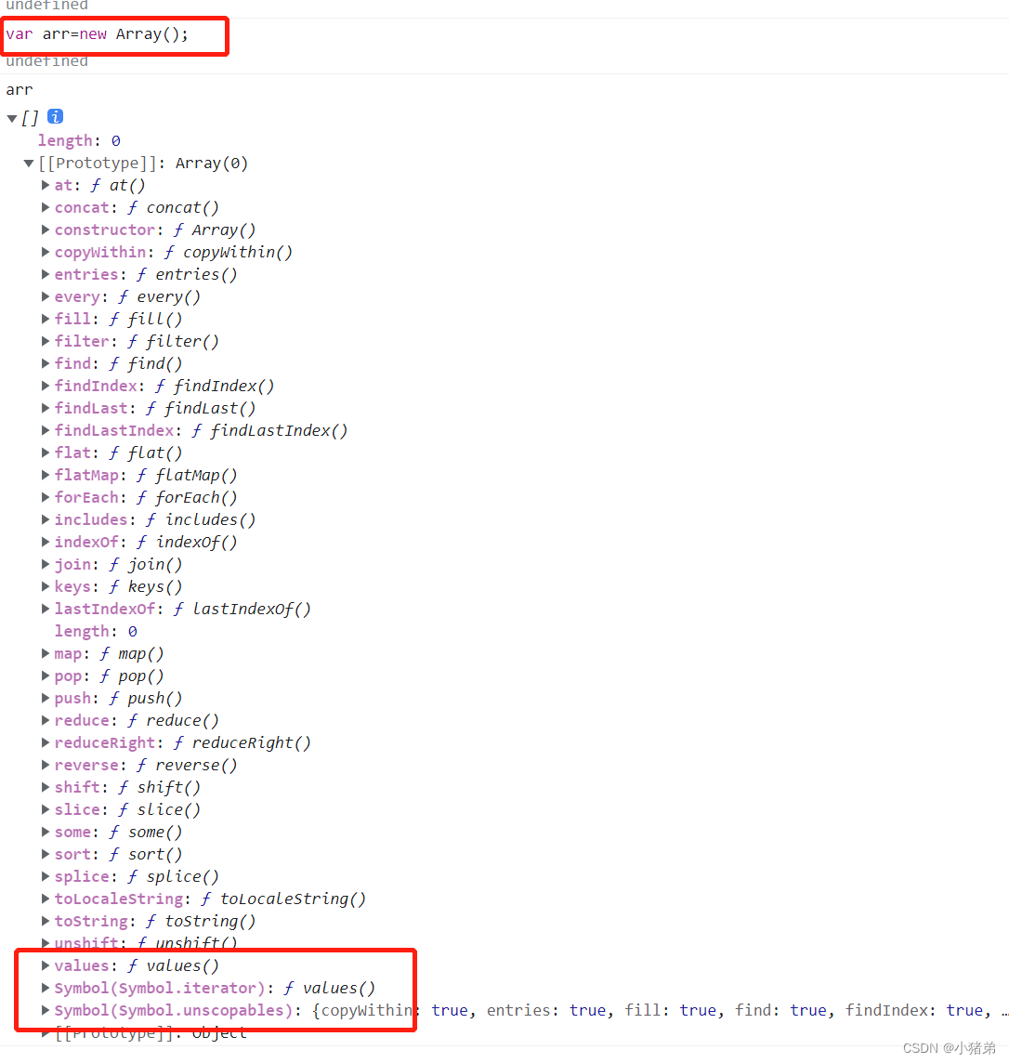Collapse the [] array object
The image size is (1009, 1063).
(x=12, y=118)
